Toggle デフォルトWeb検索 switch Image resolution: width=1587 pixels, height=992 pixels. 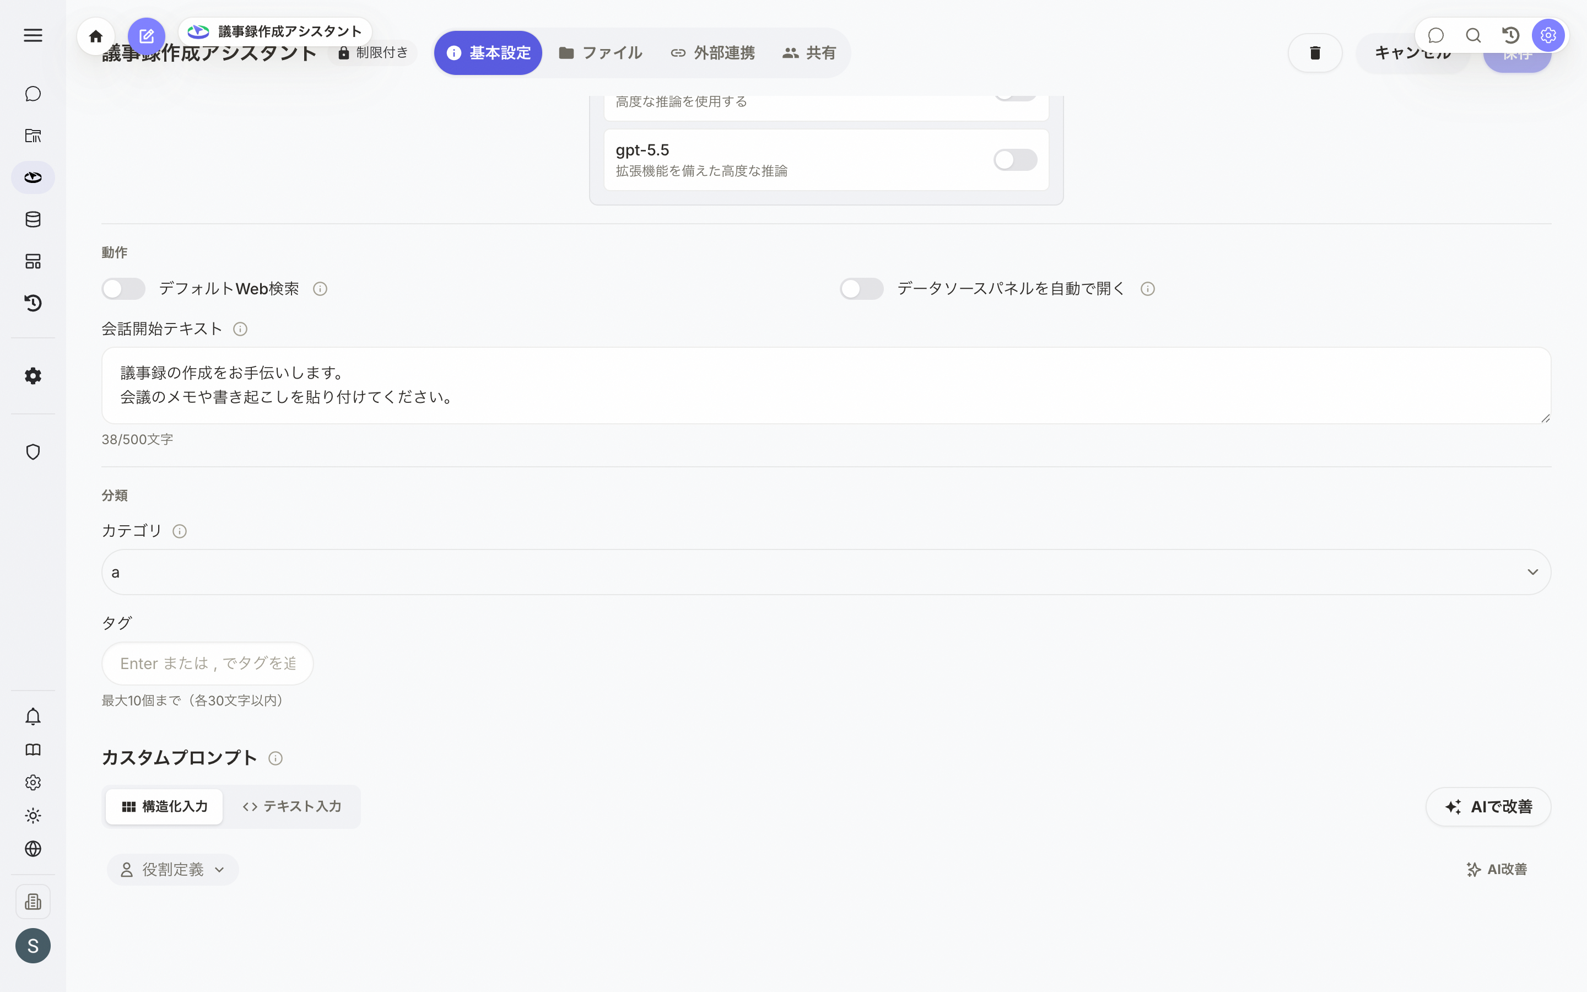pyautogui.click(x=123, y=289)
